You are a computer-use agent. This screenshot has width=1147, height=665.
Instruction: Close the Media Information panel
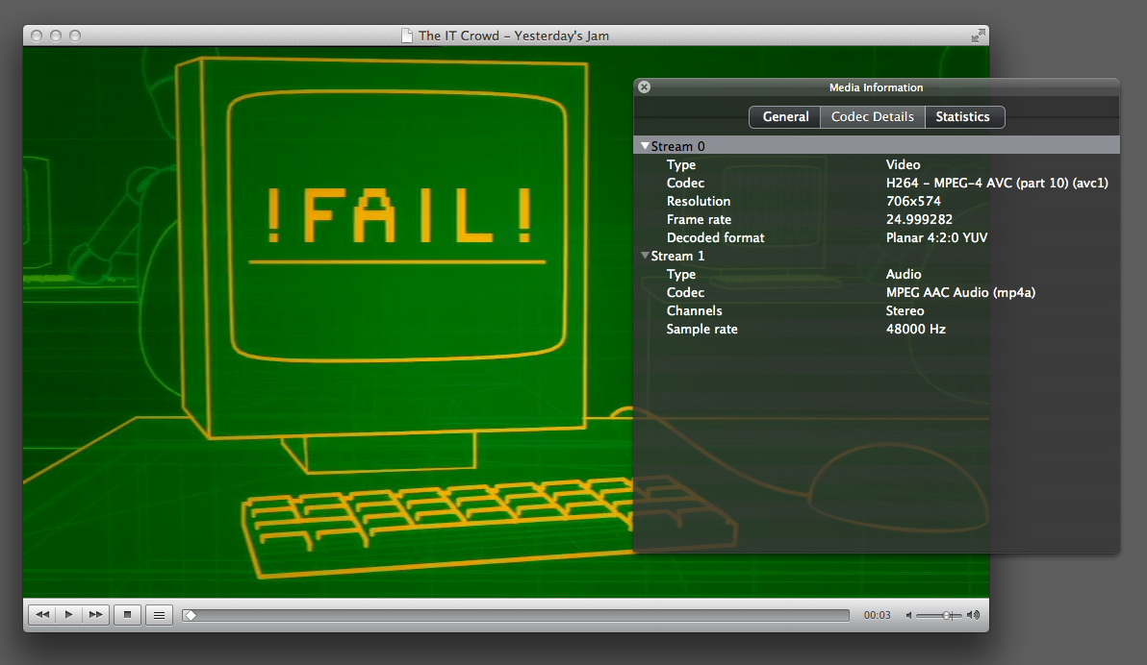[x=644, y=86]
